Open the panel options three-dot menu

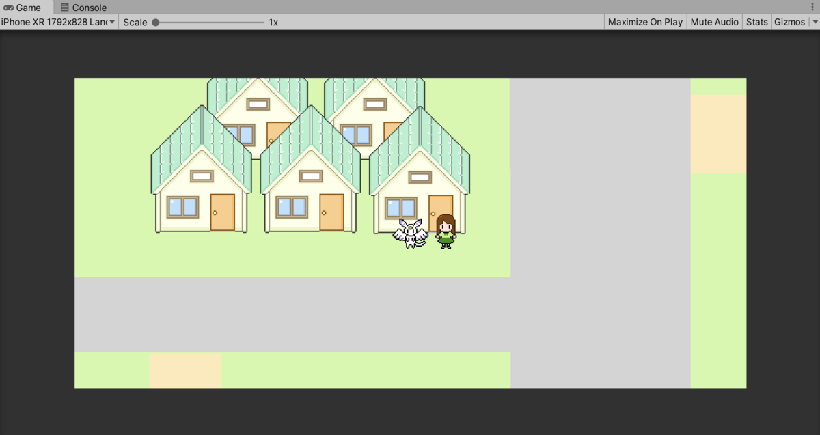(x=812, y=7)
